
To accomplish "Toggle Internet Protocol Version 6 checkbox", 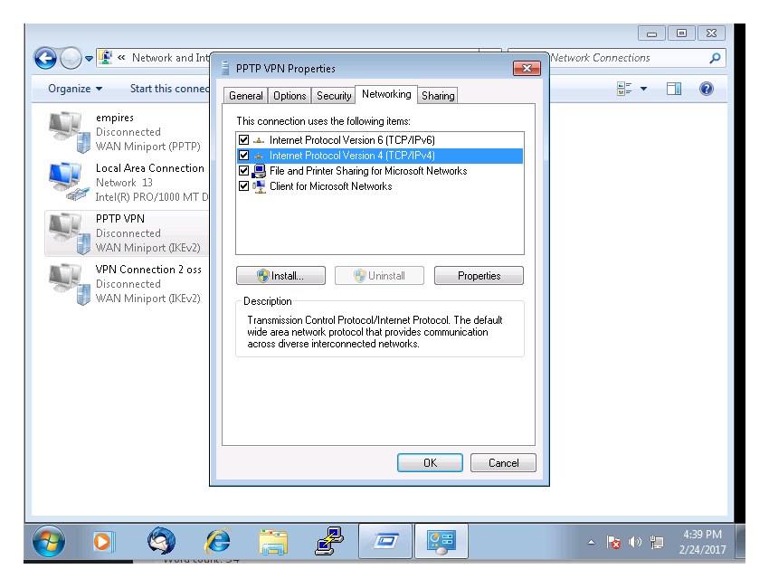I will 243,140.
